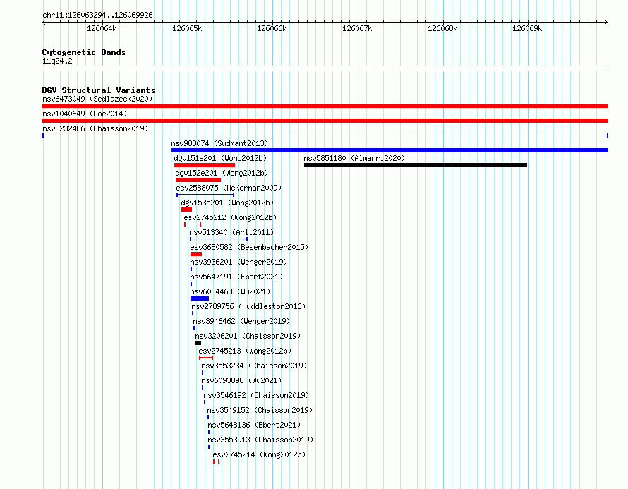
Task: Select the red span under esv2745213
Action: coord(206,358)
